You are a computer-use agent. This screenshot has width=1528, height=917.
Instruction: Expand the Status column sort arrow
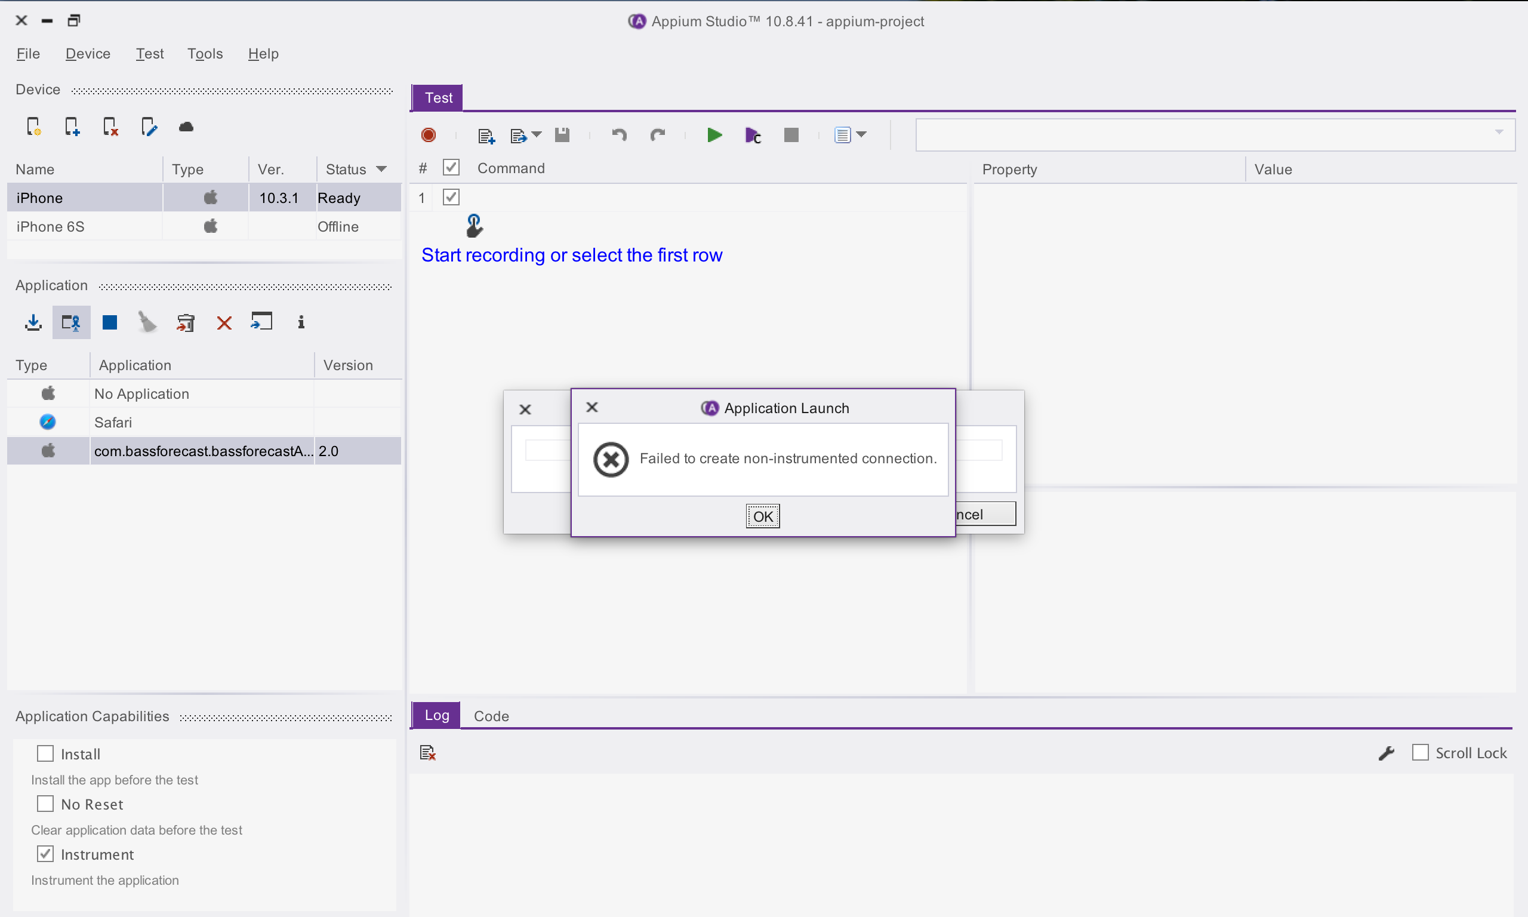381,169
